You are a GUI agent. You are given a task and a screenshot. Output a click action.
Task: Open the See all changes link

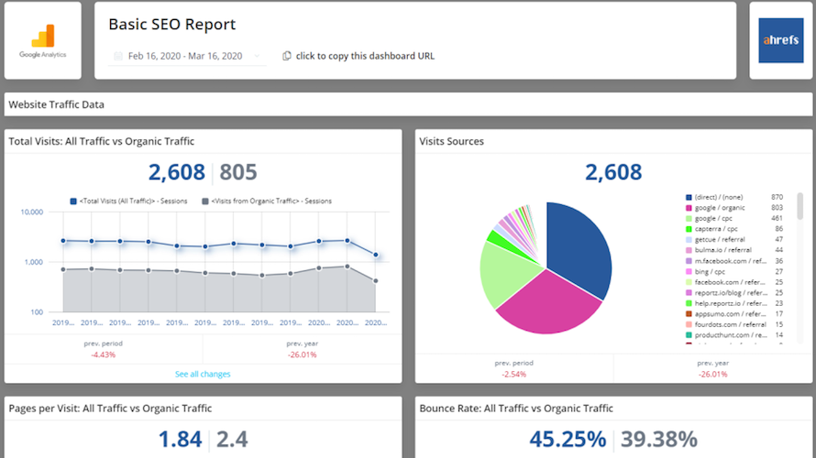click(203, 374)
